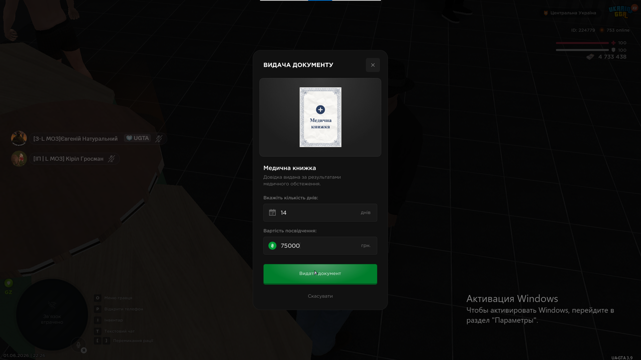Click the green hryvnia coin icon
Image resolution: width=641 pixels, height=360 pixels.
tap(272, 245)
